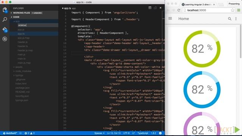Bookmark the page with the star icon

pyautogui.click(x=233, y=10)
